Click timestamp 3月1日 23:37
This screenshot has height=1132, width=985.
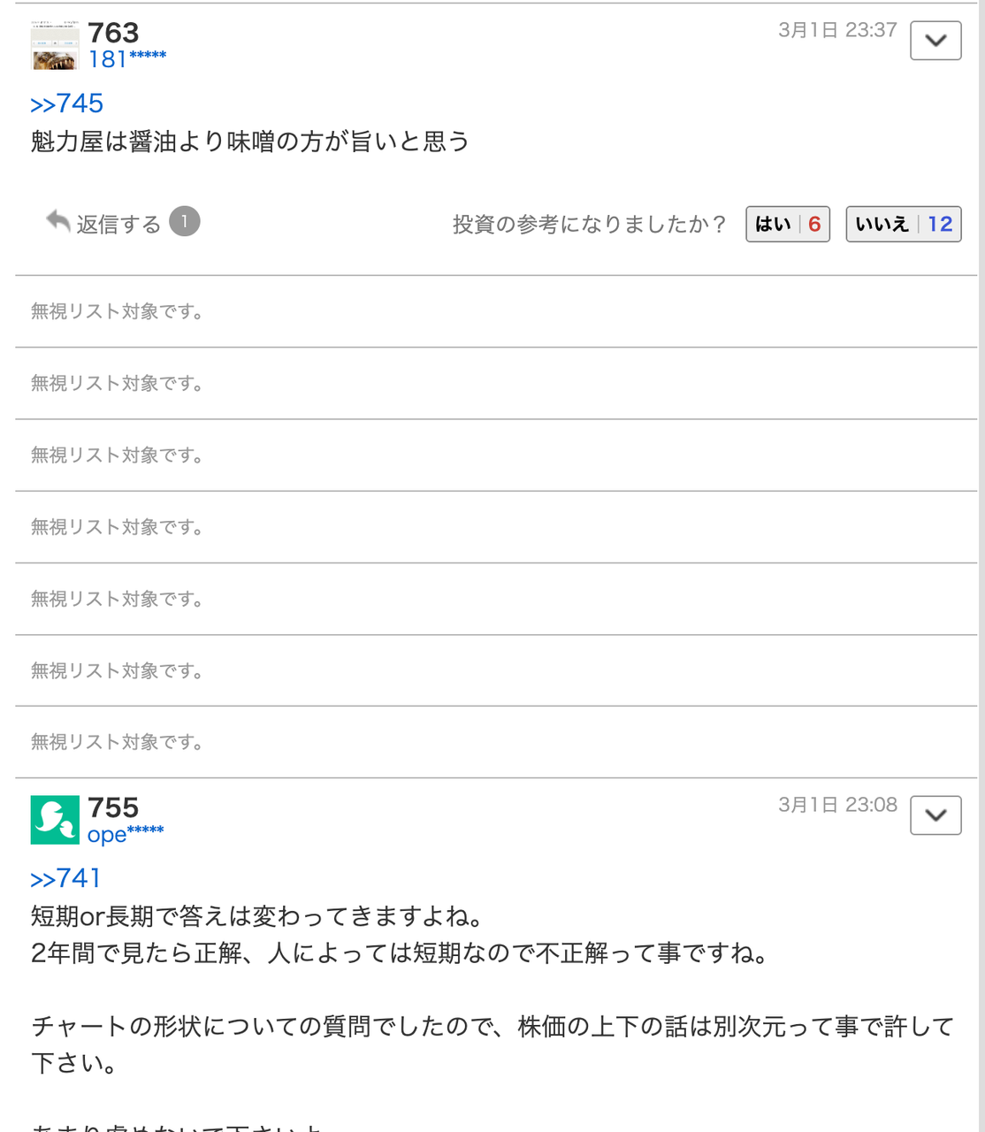click(x=836, y=30)
